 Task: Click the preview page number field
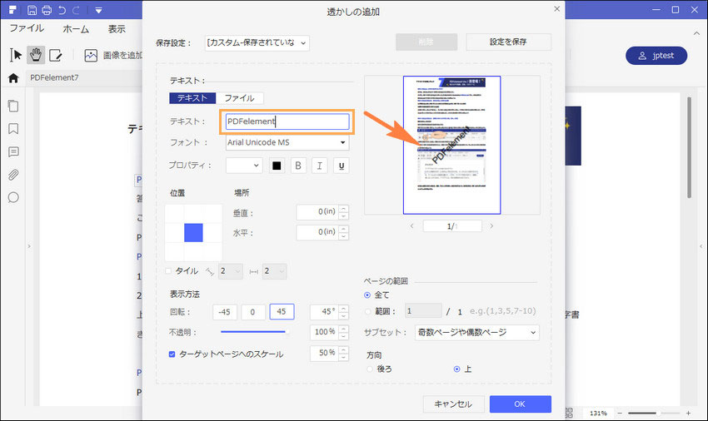click(452, 226)
